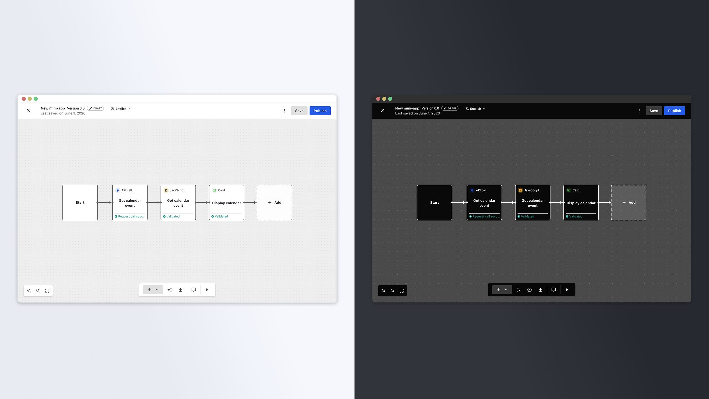This screenshot has width=709, height=399.
Task: Click Publish button in the dark window
Action: click(674, 111)
